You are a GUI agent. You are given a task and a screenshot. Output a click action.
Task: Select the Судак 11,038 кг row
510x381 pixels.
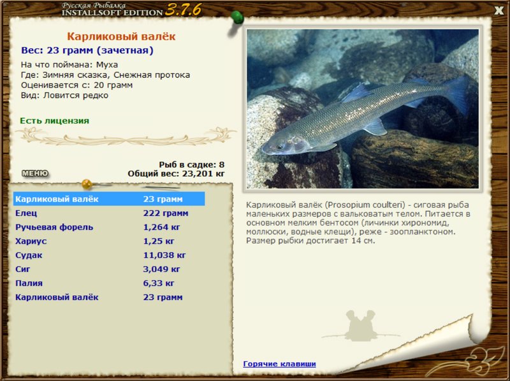(x=109, y=255)
